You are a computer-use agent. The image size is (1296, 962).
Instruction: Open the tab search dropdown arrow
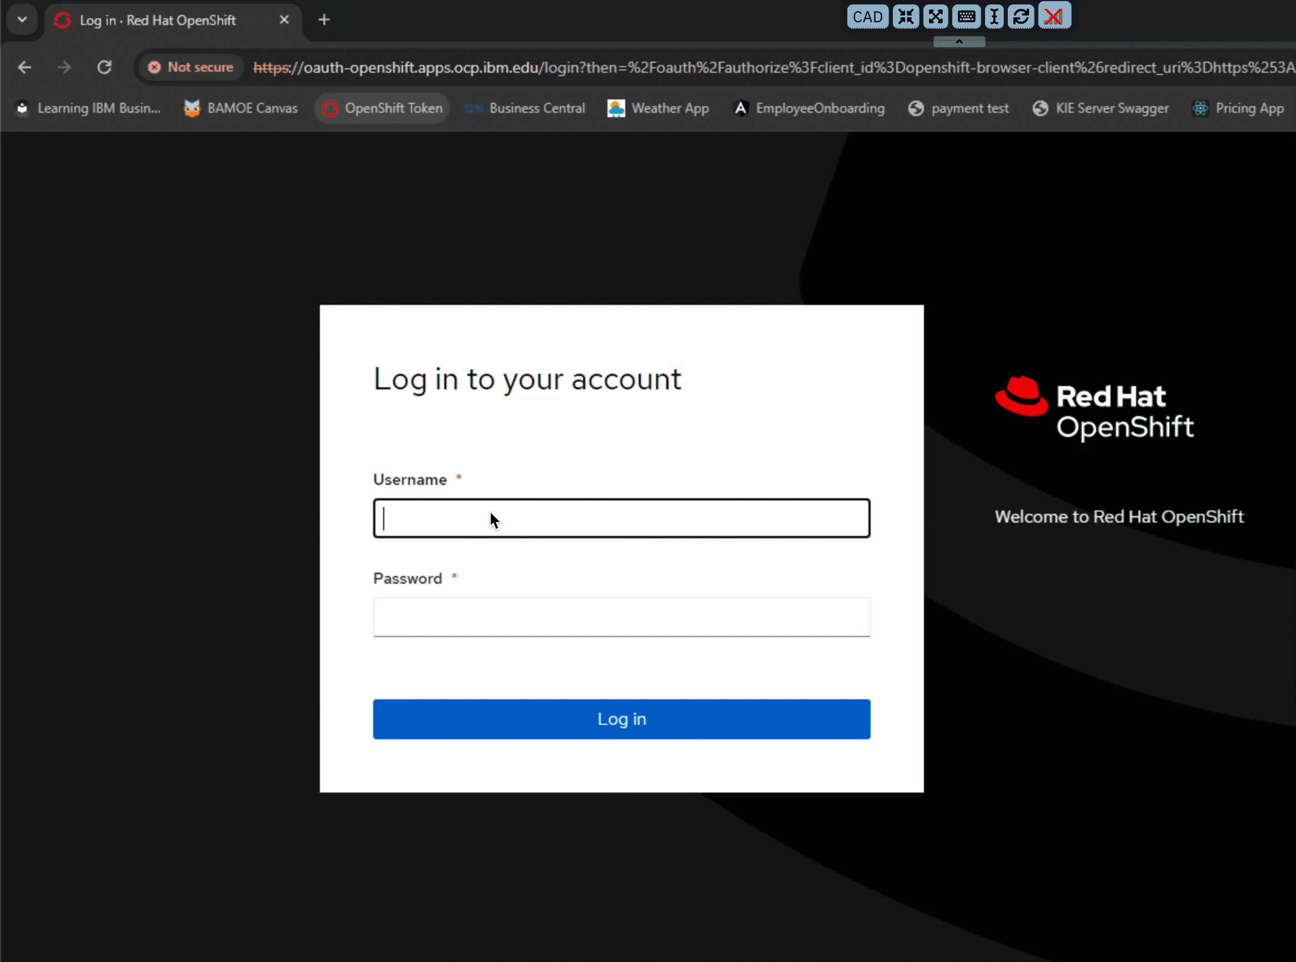click(22, 20)
